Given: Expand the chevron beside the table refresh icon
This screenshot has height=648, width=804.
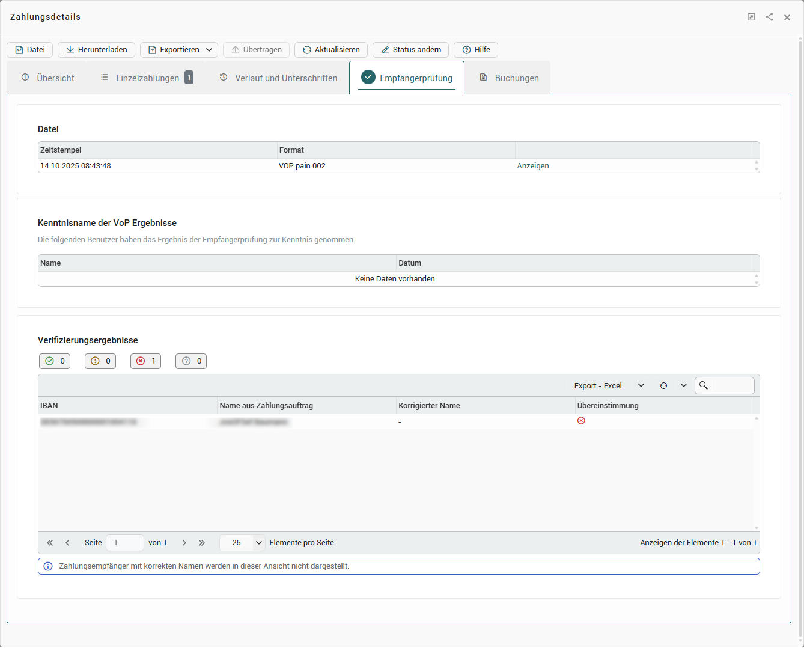Looking at the screenshot, I should tap(684, 386).
